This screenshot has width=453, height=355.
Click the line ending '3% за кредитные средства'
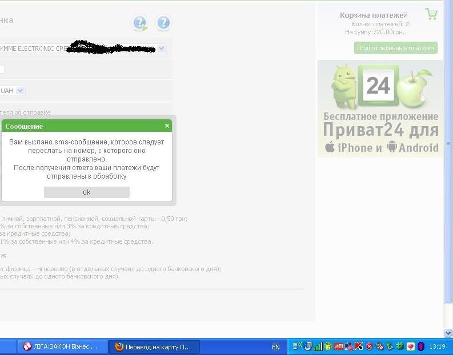(x=74, y=226)
